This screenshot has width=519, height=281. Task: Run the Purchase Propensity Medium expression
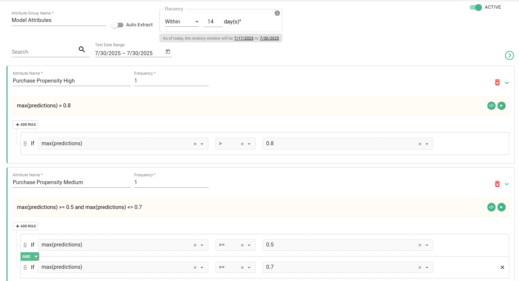[501, 207]
